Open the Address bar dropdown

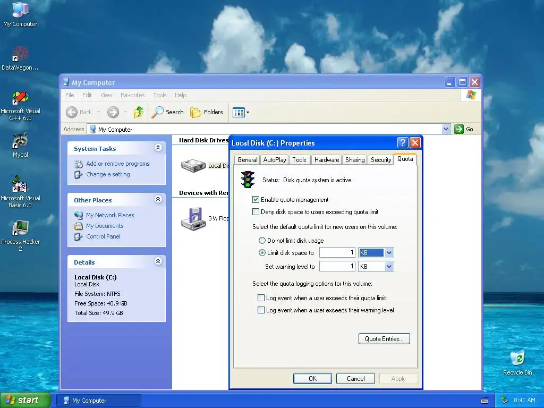tap(446, 129)
